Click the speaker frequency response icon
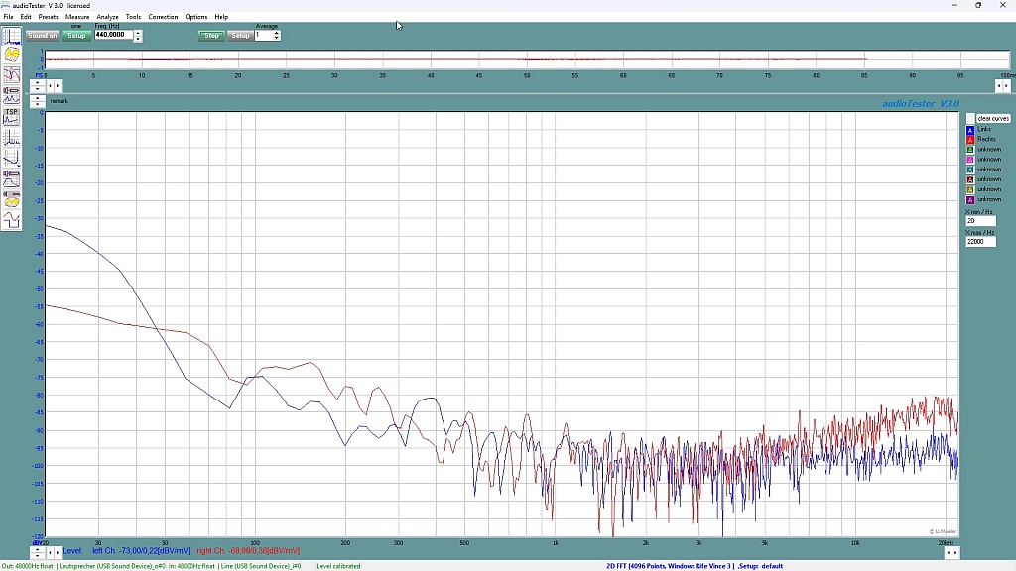The image size is (1016, 571). pyautogui.click(x=12, y=178)
